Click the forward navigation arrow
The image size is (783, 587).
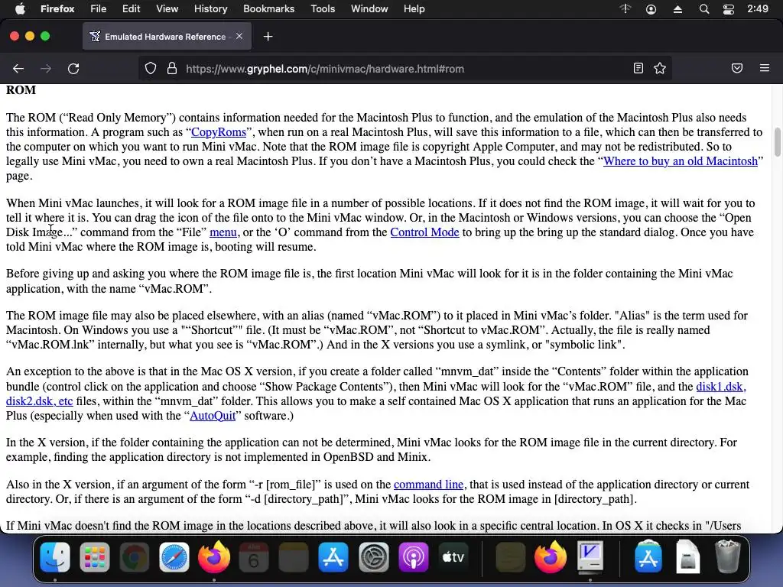(46, 68)
